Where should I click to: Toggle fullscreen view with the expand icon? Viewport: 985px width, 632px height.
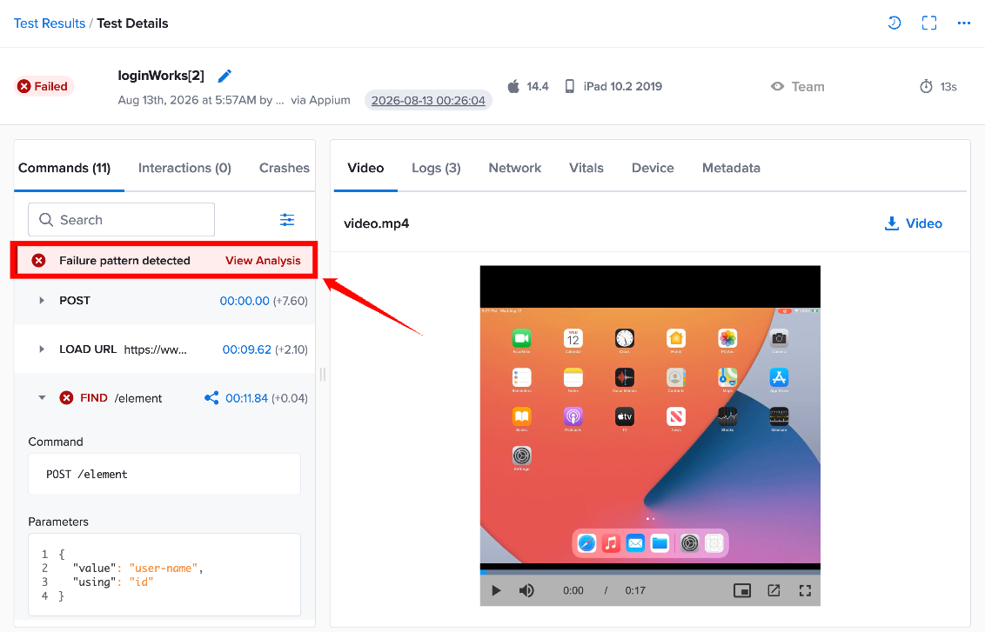tap(929, 23)
